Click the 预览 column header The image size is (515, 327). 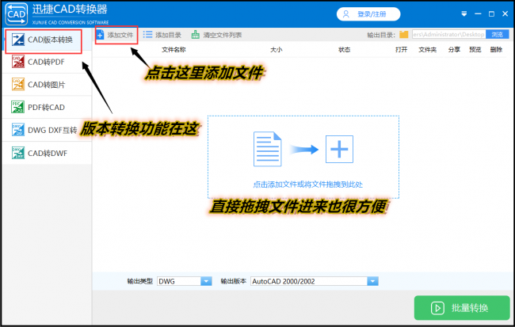coord(475,50)
